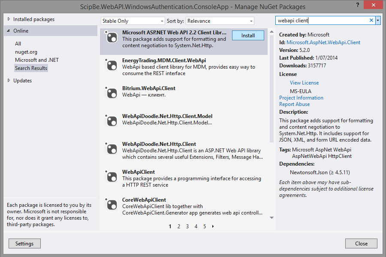Open the search box history dropdown arrow

coord(378,21)
